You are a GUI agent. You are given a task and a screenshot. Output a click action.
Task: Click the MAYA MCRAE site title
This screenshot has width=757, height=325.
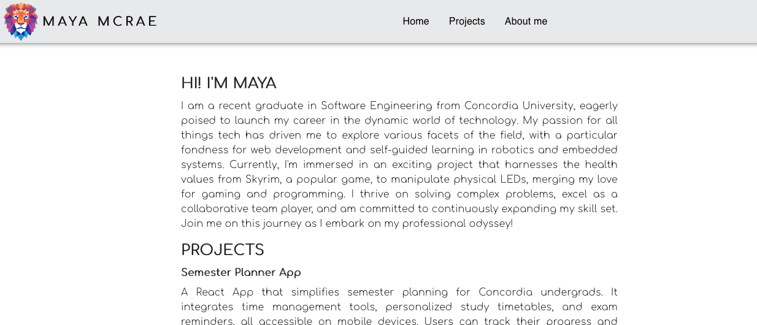coord(100,21)
